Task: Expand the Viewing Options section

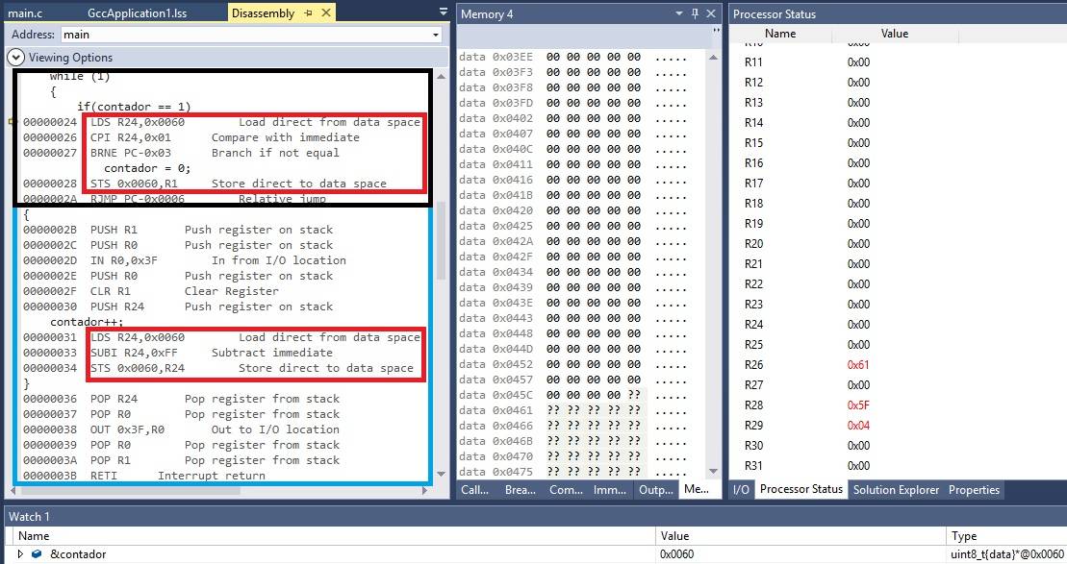Action: point(15,58)
